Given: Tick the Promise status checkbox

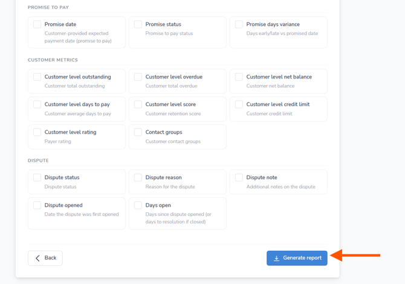Looking at the screenshot, I should [x=138, y=25].
